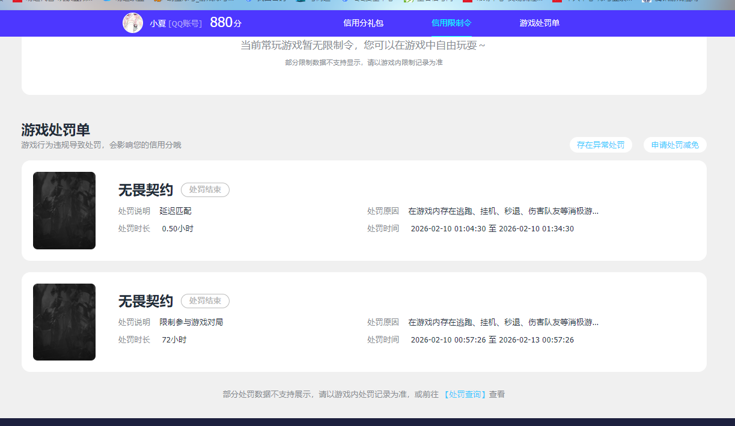
Task: Select the 限制参与游戏对局 penalty description
Action: [x=191, y=322]
